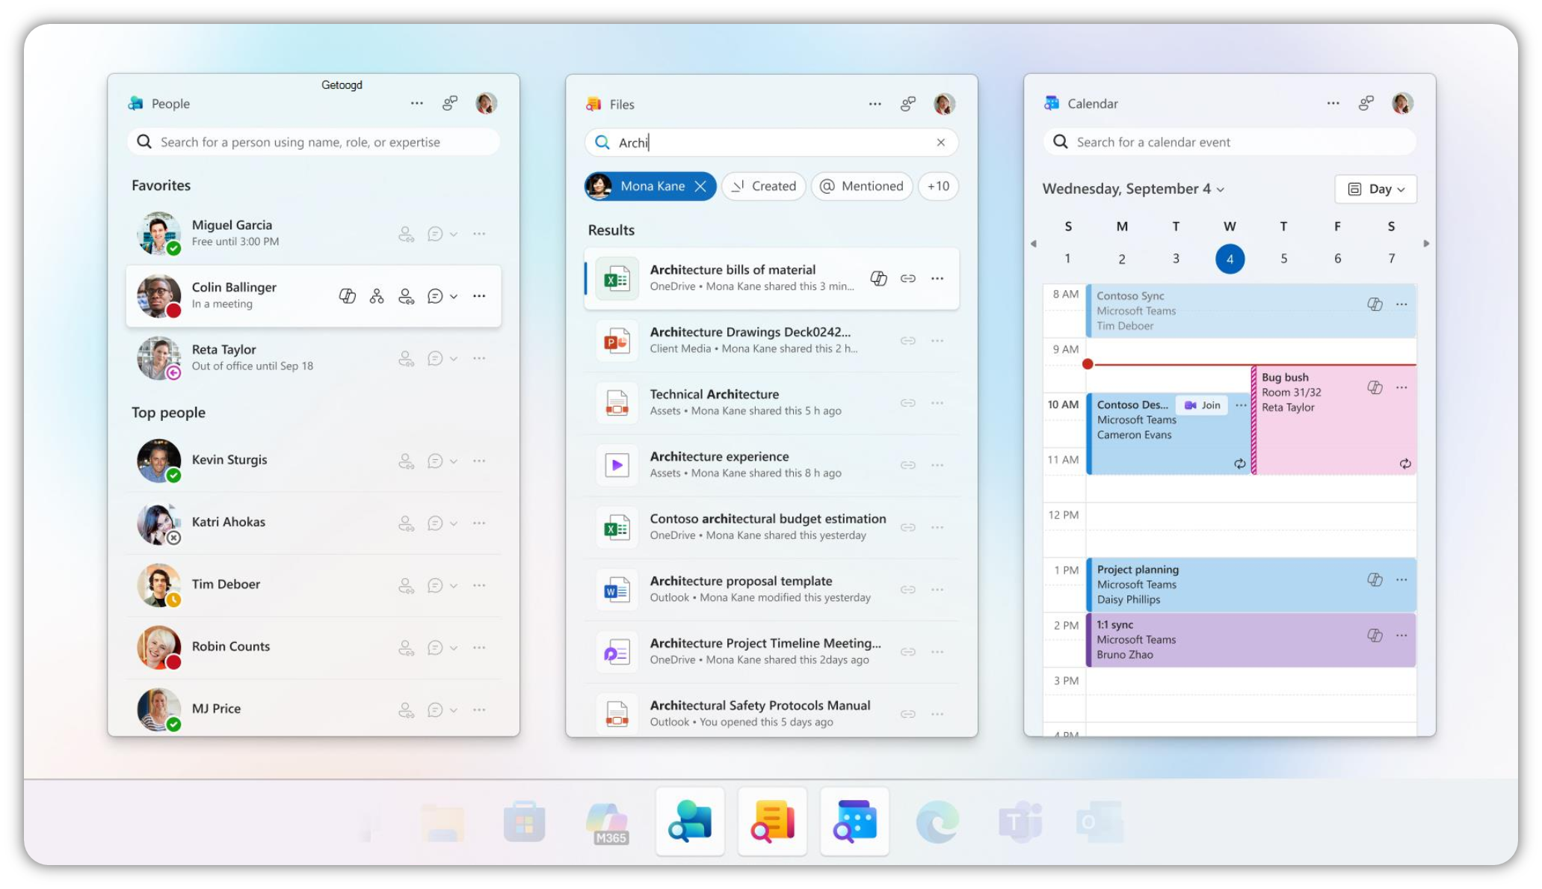Open People search app in taskbar
This screenshot has width=1542, height=889.
[690, 821]
